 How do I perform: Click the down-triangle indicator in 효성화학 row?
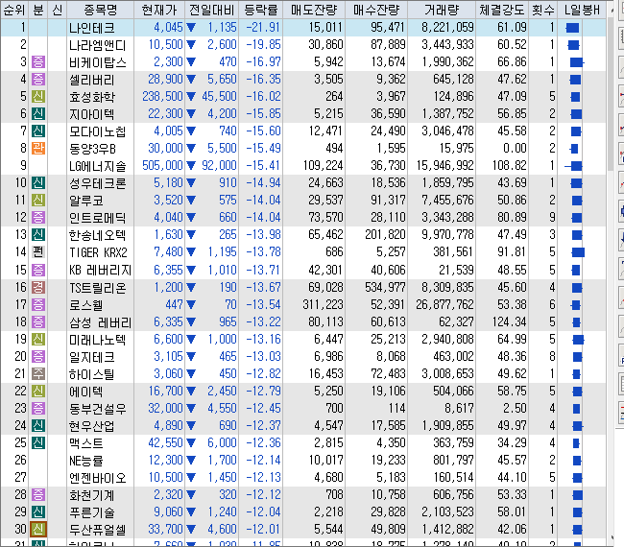pyautogui.click(x=191, y=96)
